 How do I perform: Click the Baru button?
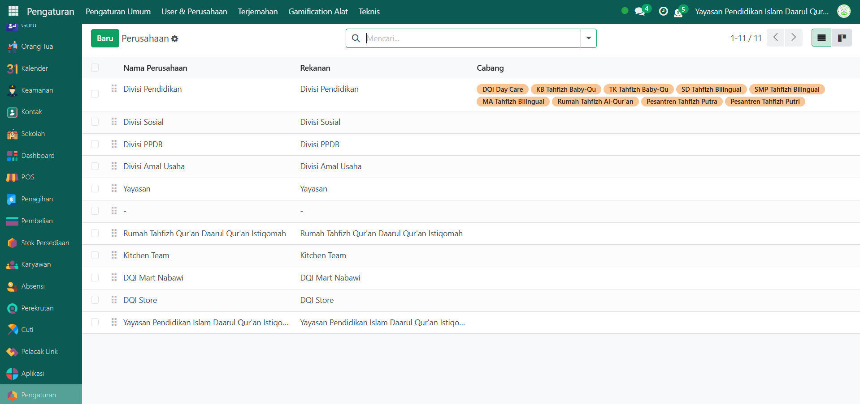click(x=105, y=38)
